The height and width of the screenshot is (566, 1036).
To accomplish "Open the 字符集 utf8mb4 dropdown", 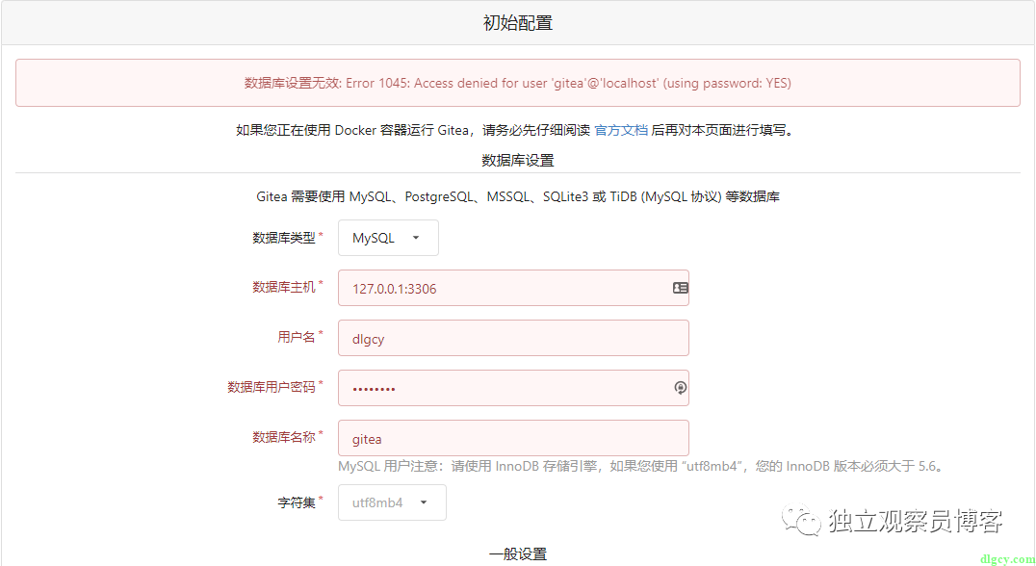I will (392, 502).
